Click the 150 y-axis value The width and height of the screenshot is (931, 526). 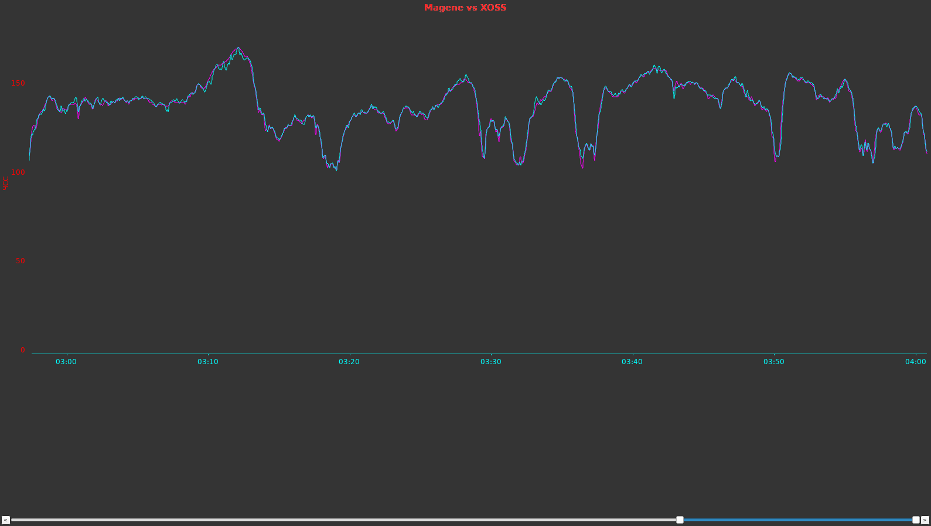[18, 83]
